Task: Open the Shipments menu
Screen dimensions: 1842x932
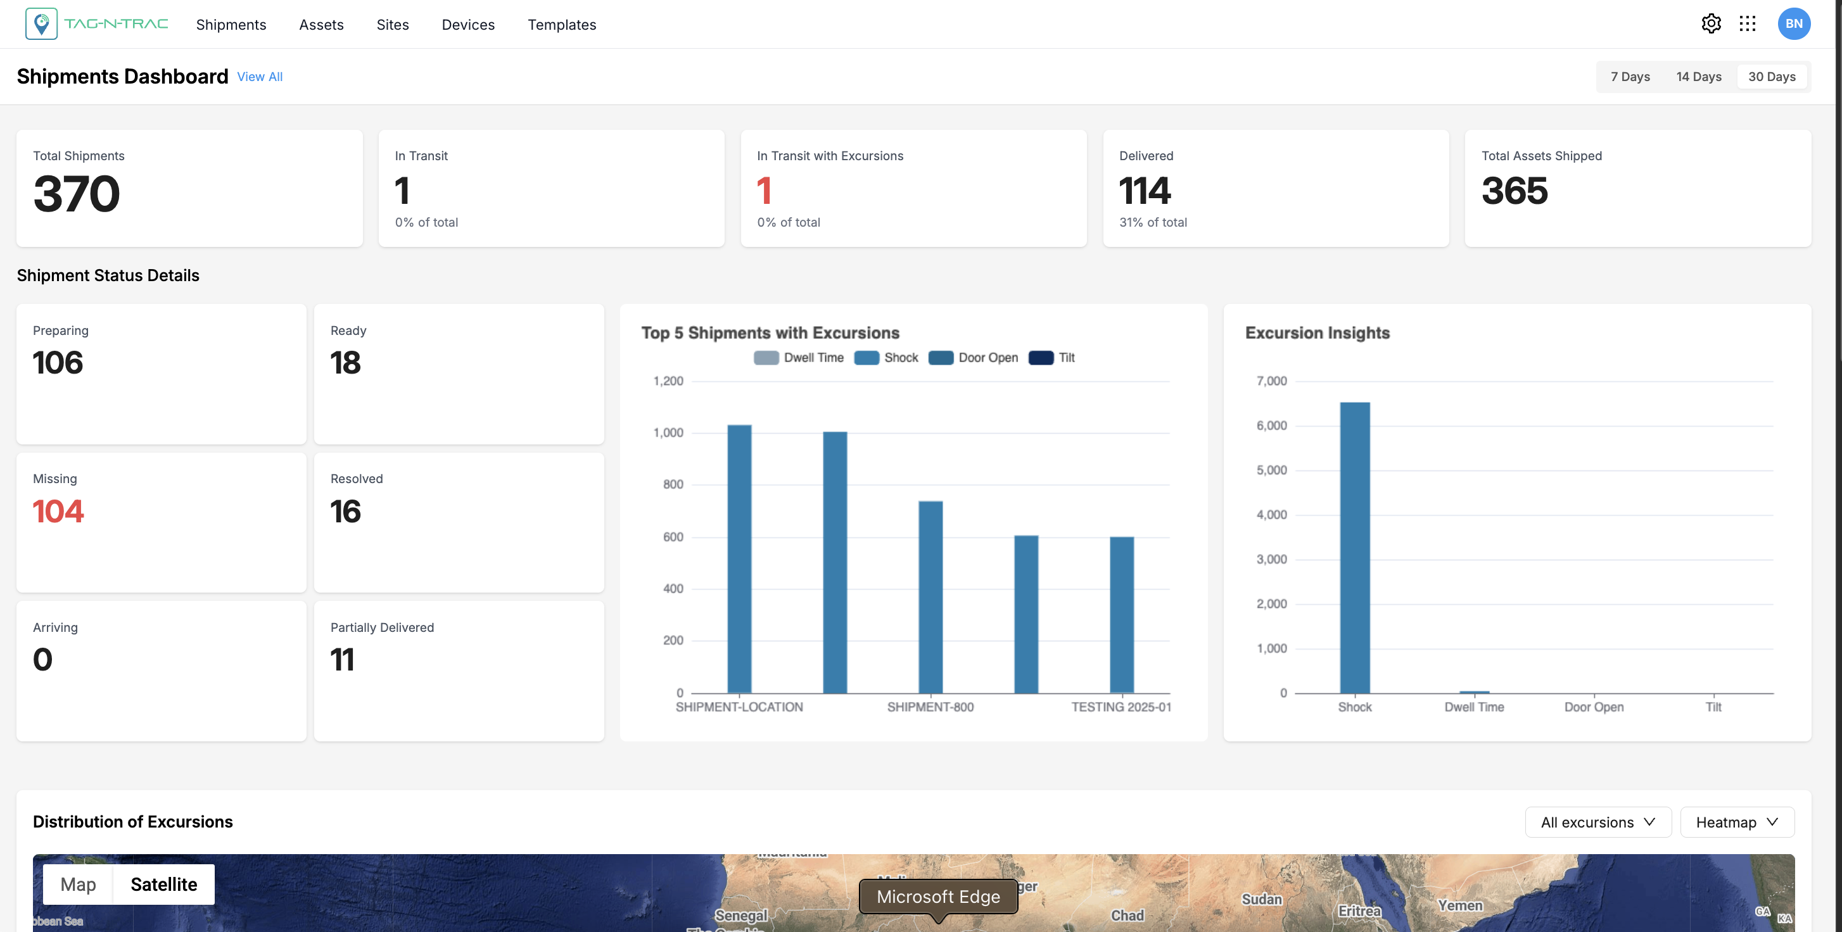Action: (231, 24)
